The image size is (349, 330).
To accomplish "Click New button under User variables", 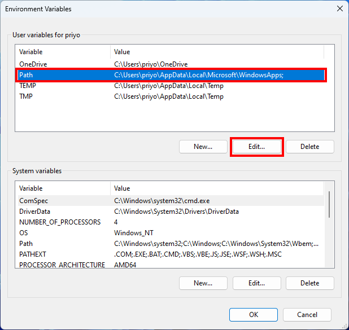I will coord(203,147).
